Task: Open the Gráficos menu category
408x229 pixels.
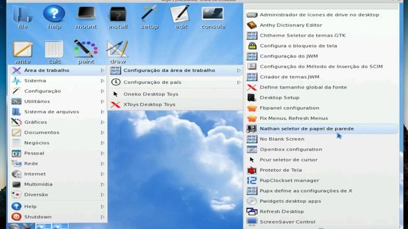Action: click(58, 122)
